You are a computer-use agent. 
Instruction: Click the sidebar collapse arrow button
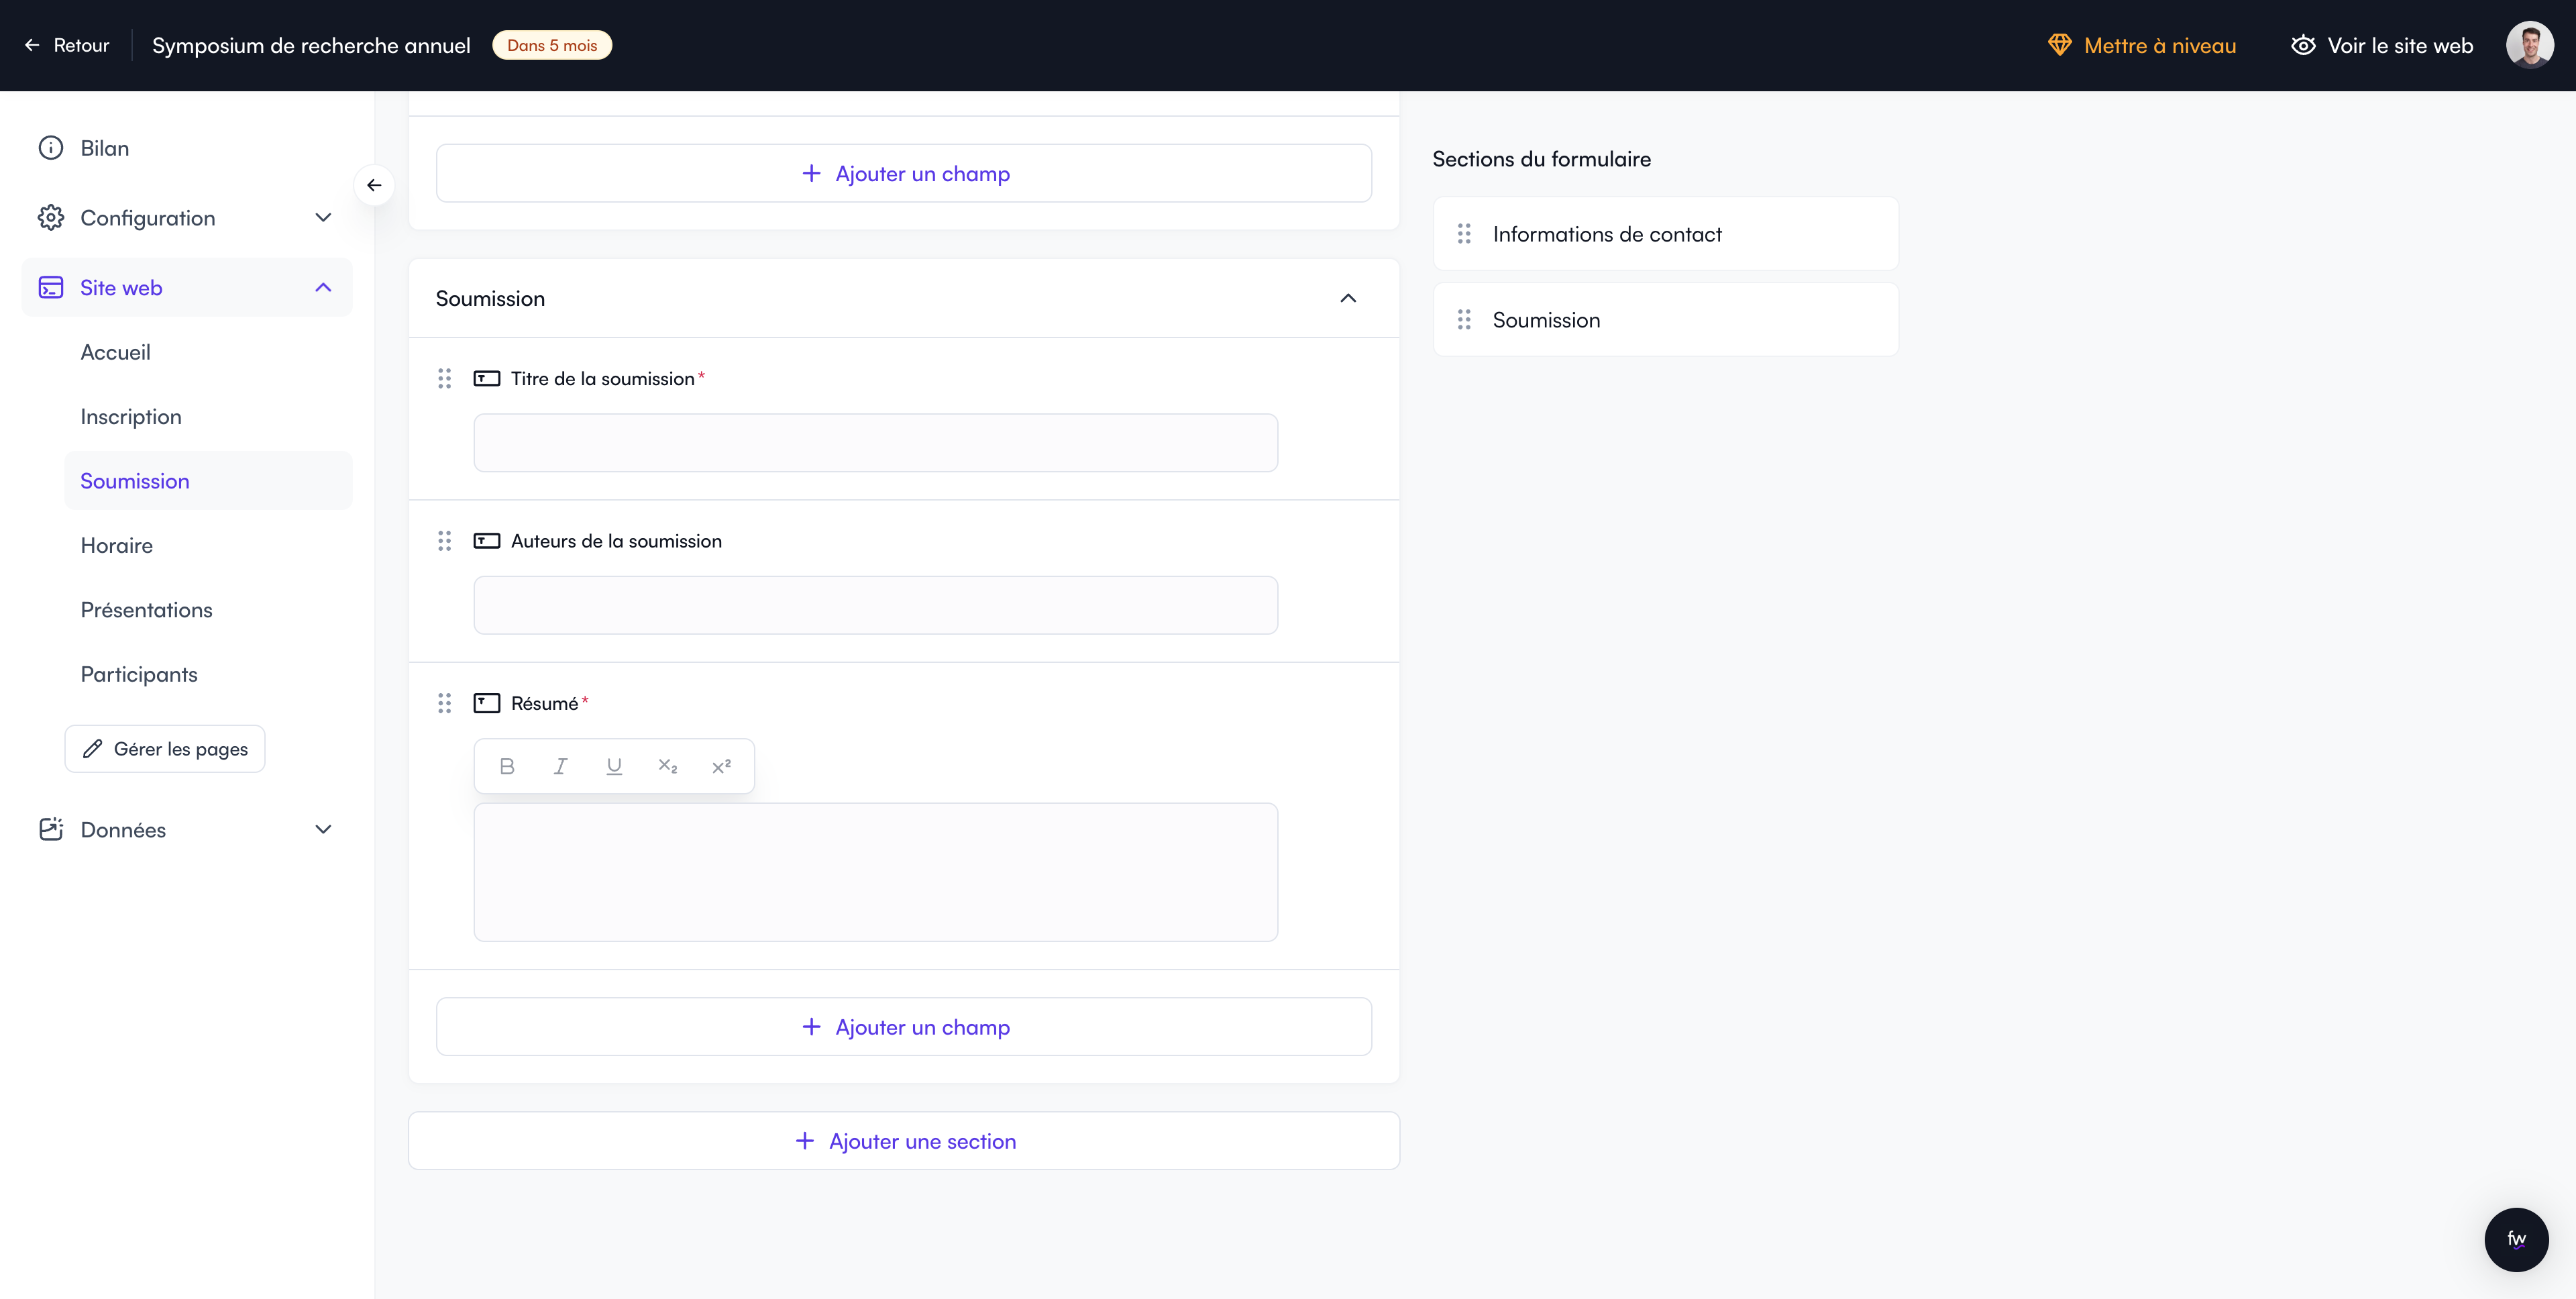(374, 185)
